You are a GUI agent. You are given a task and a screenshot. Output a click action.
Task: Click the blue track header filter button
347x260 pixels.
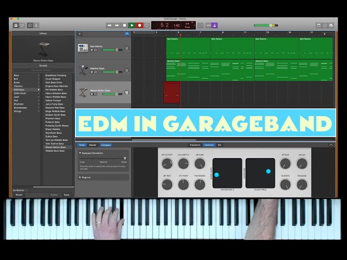(x=127, y=34)
